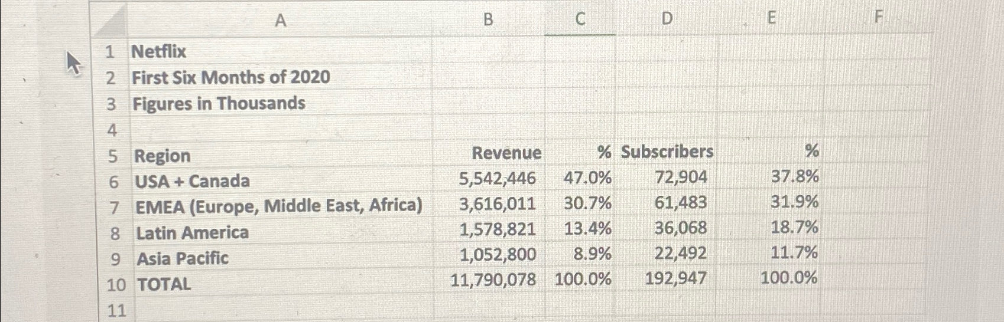Viewport: 1004px width, 322px height.
Task: Click the 31.9% subscriber share cell
Action: 769,202
